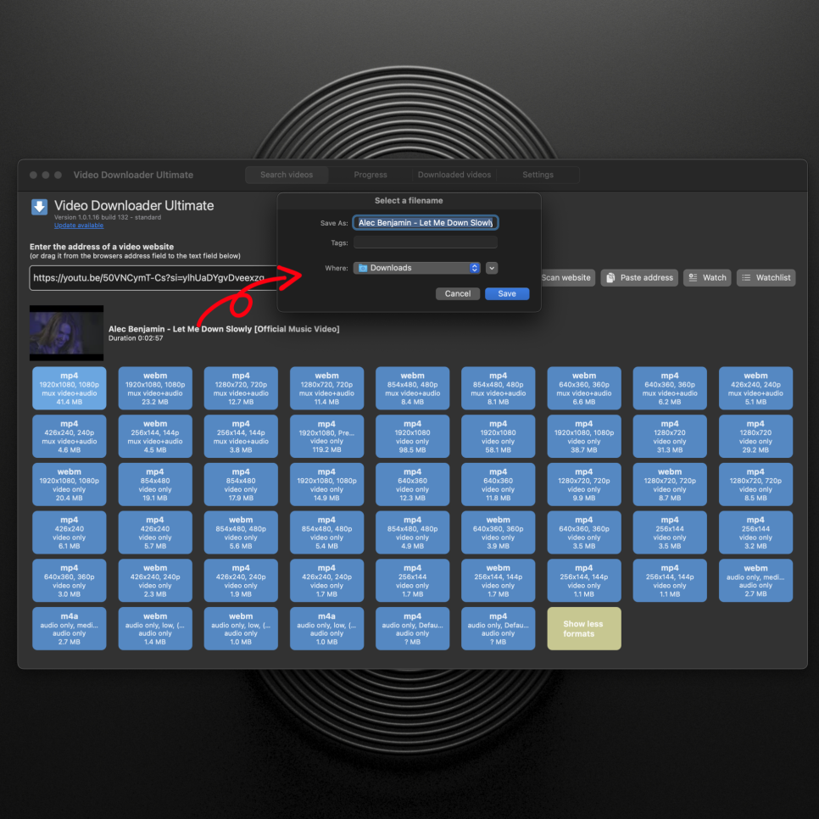The height and width of the screenshot is (819, 819).
Task: Select m4a audio only medium 2.7 MB
Action: [69, 628]
